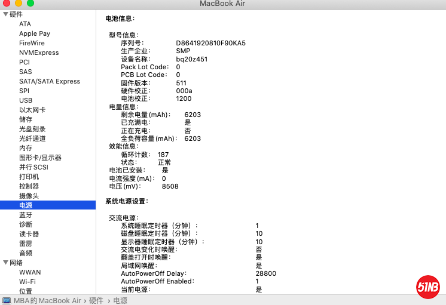Select SATA/SATA Express item
The height and width of the screenshot is (305, 446).
click(50, 81)
